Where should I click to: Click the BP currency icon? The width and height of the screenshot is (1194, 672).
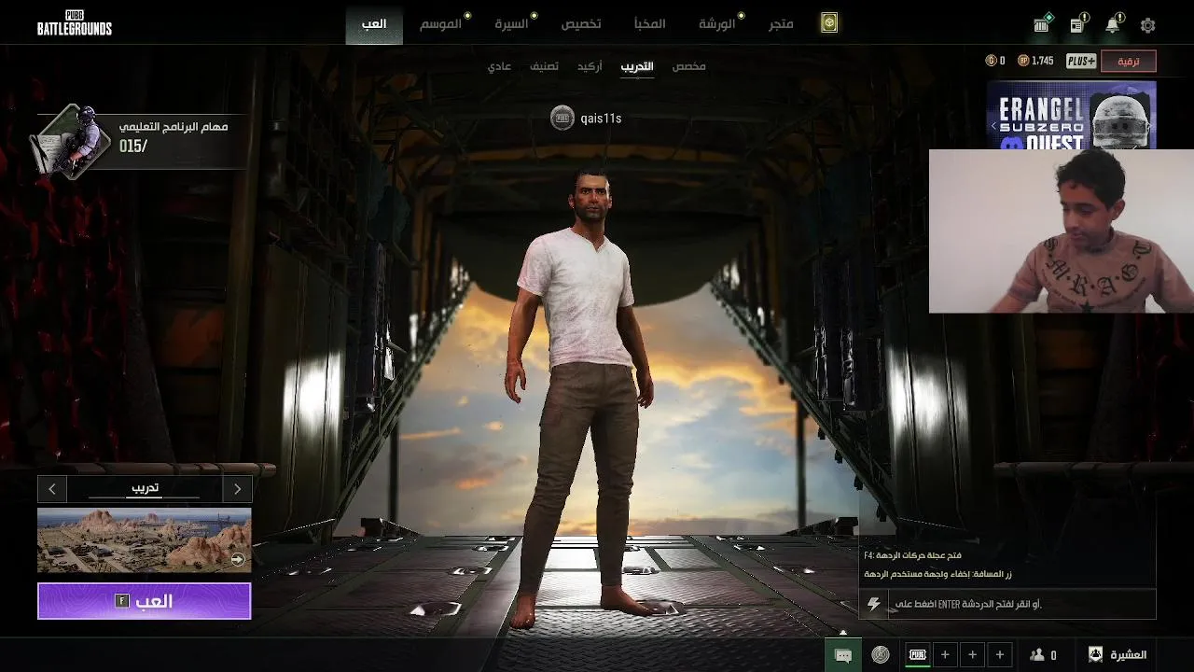point(1022,61)
